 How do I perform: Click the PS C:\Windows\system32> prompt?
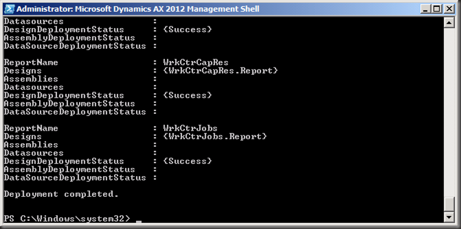click(x=67, y=219)
